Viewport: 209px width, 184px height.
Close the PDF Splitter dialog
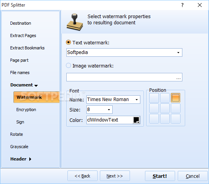(x=200, y=5)
